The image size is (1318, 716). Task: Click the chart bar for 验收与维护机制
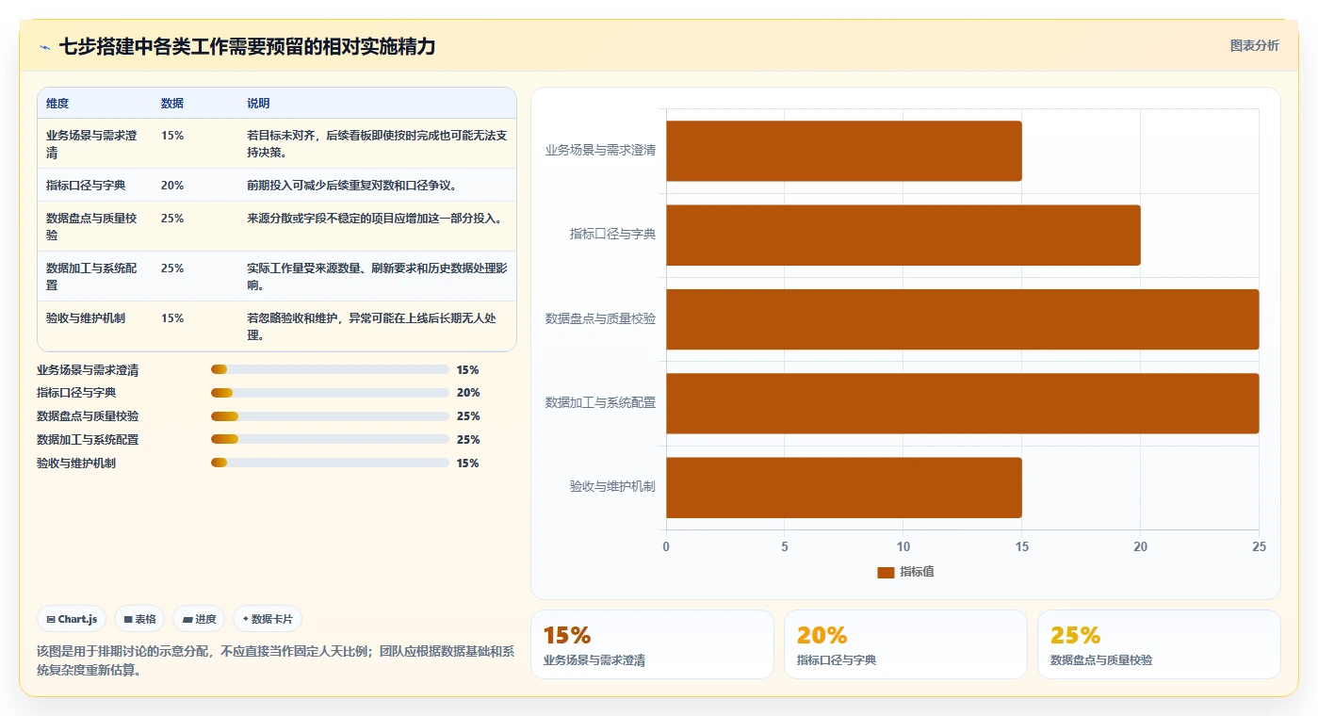[x=843, y=487]
